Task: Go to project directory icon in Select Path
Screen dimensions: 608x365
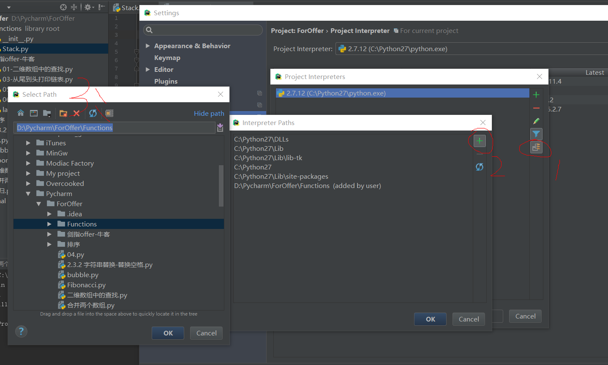Action: [47, 113]
